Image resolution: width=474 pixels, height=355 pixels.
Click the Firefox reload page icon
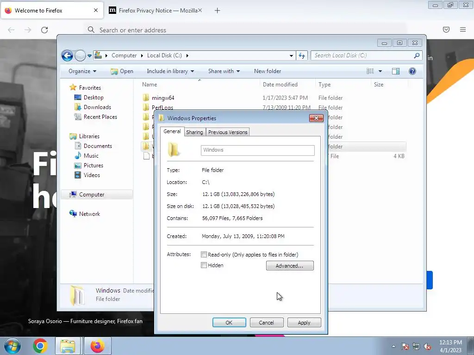point(44,30)
